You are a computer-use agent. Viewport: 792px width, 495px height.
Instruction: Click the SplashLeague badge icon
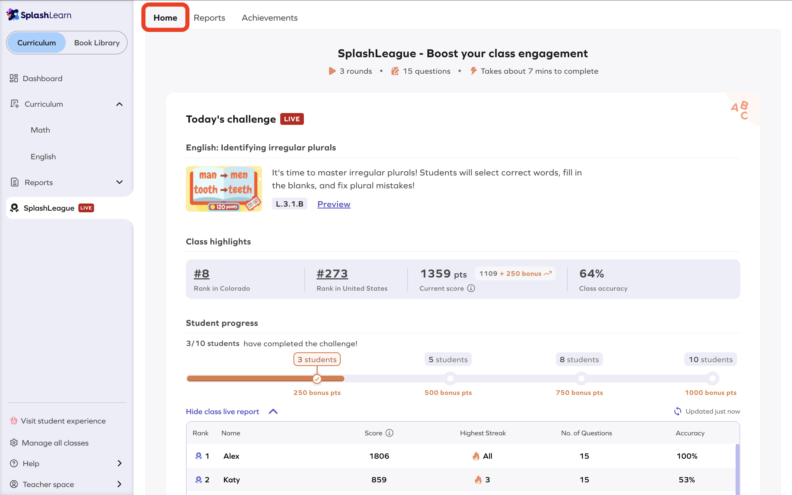[x=14, y=208]
